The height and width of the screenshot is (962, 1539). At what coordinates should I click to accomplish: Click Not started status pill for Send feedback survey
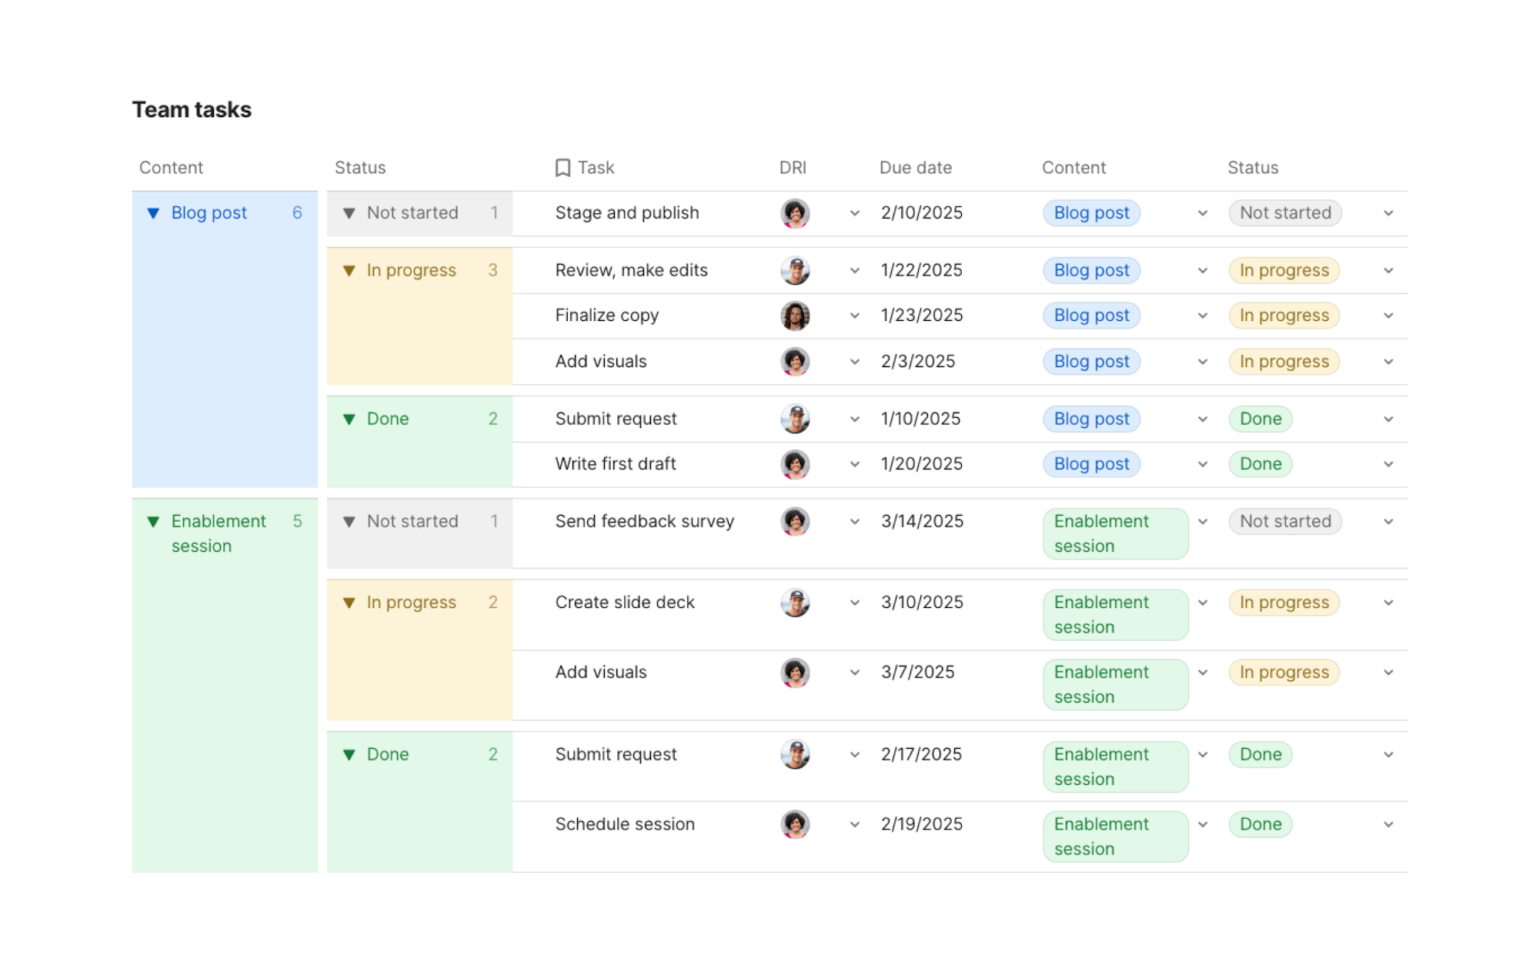(x=1284, y=522)
